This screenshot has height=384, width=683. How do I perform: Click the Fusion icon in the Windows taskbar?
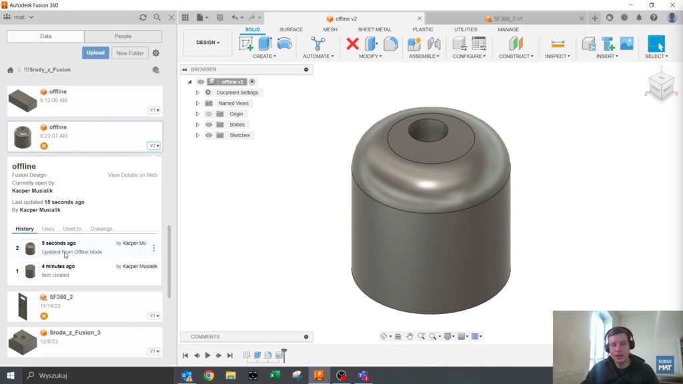point(319,375)
